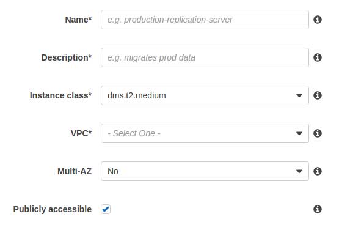Focus the Name input field
339x244 pixels.
tap(205, 20)
